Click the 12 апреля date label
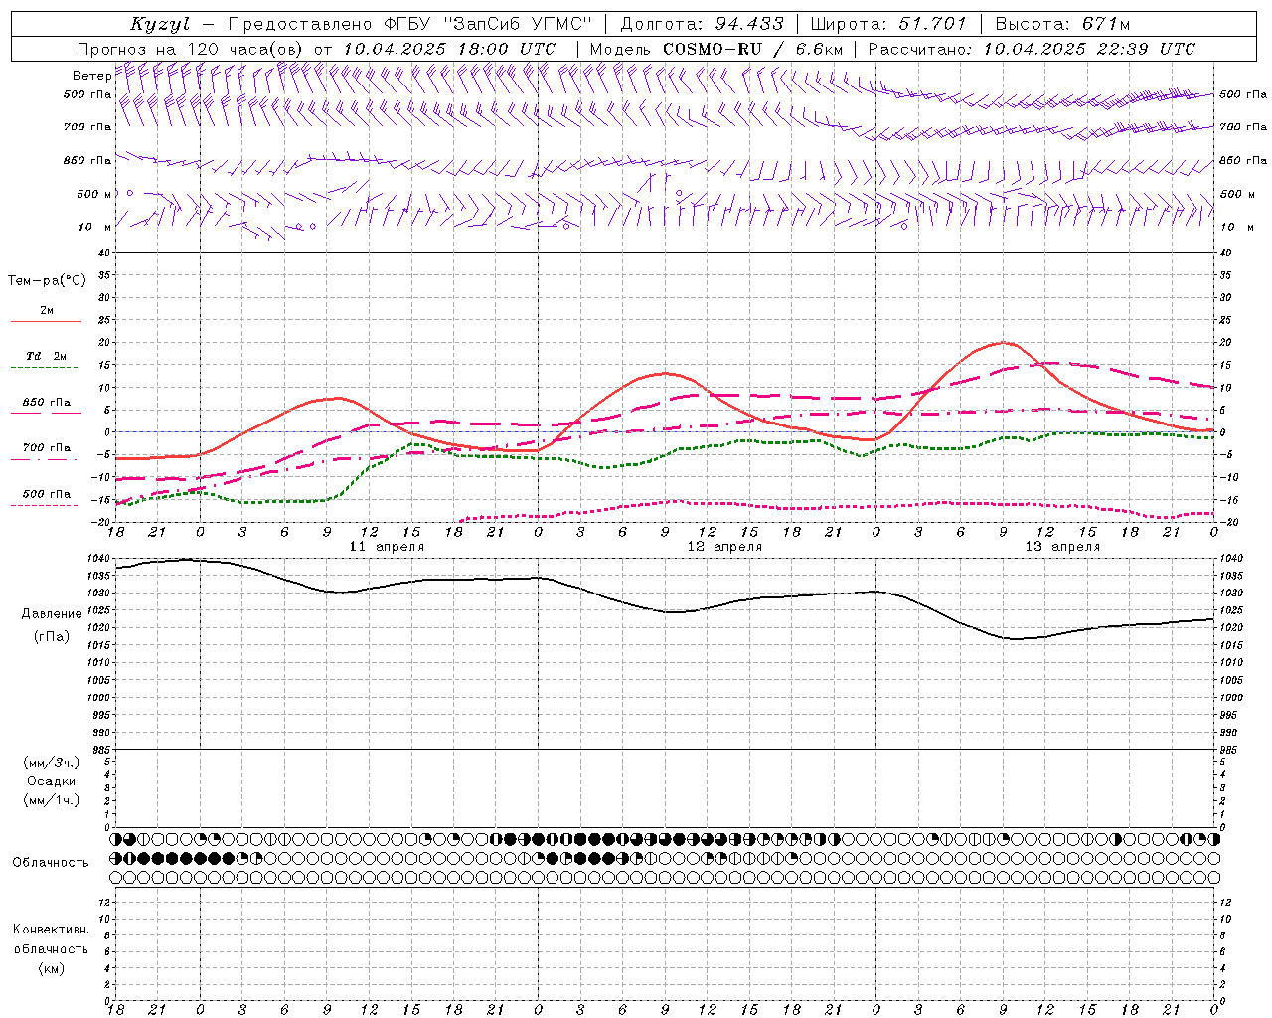1272x1018 pixels. pos(724,546)
